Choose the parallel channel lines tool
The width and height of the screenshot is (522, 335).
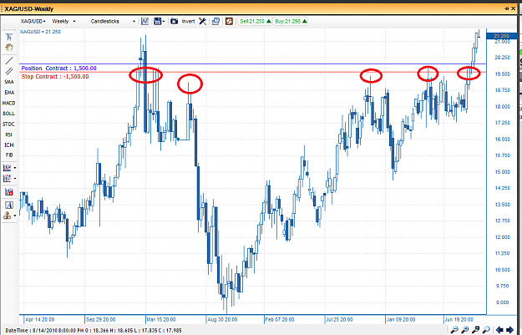pos(9,71)
